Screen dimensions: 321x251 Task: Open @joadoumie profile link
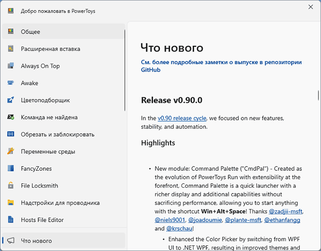(x=205, y=220)
